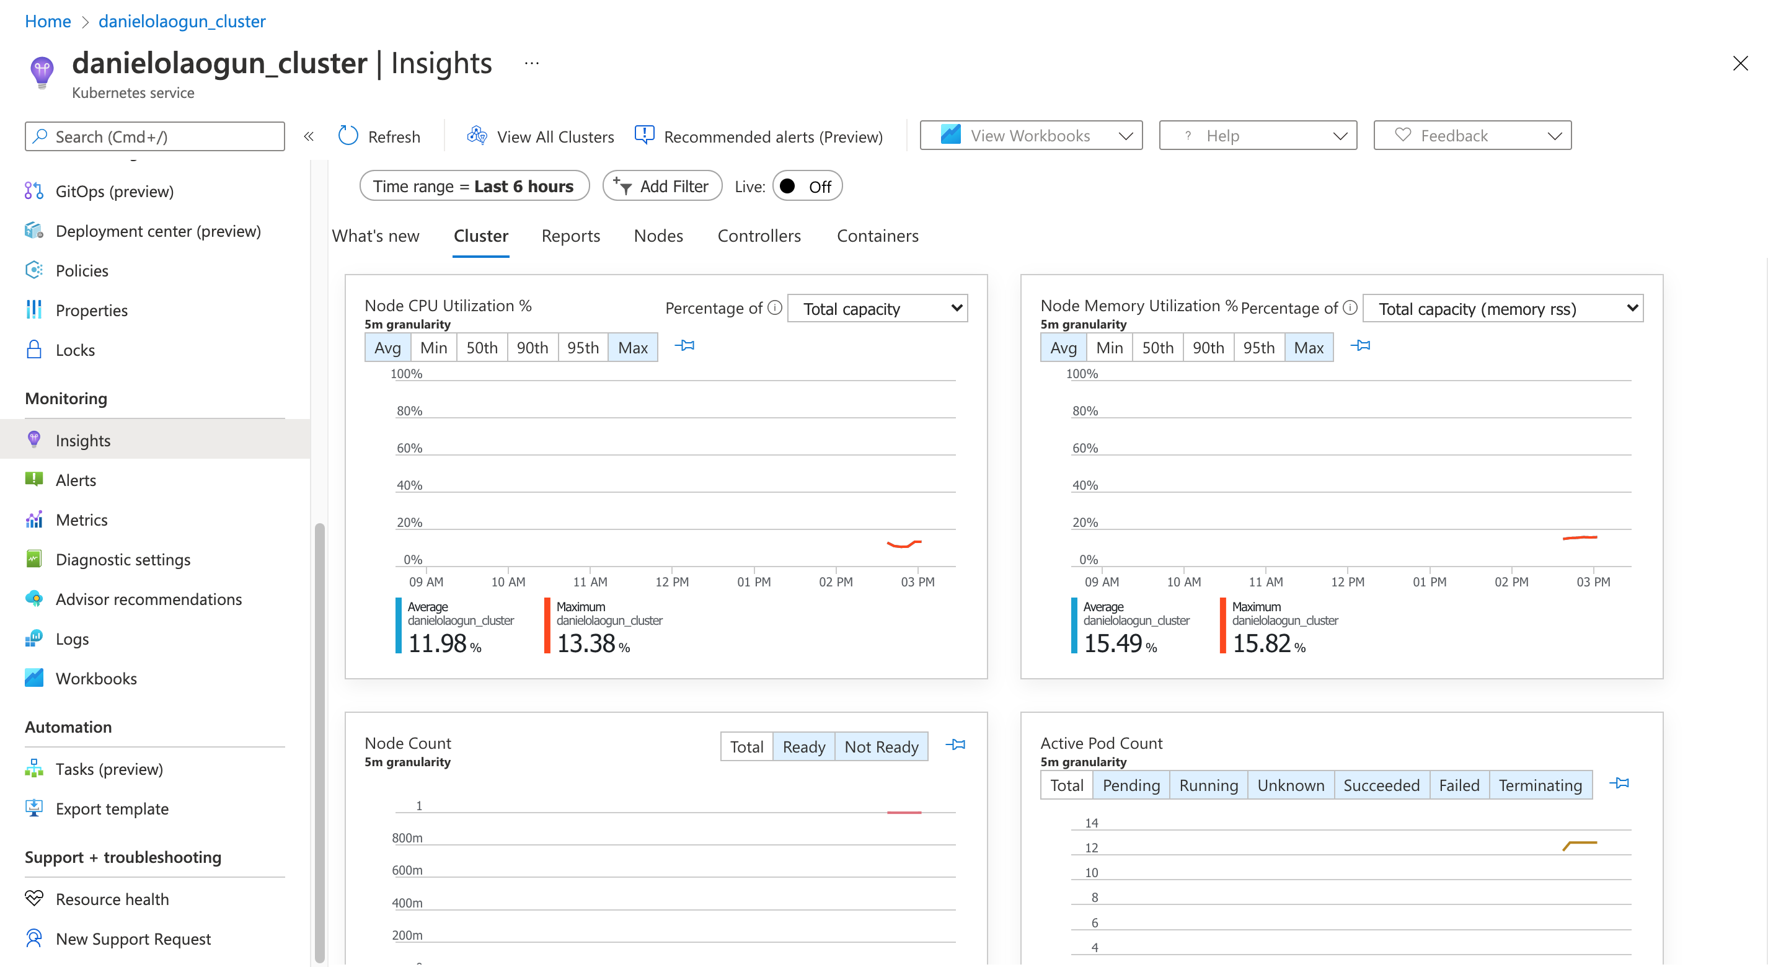Click the Deployment center icon
This screenshot has height=967, width=1768.
(33, 231)
